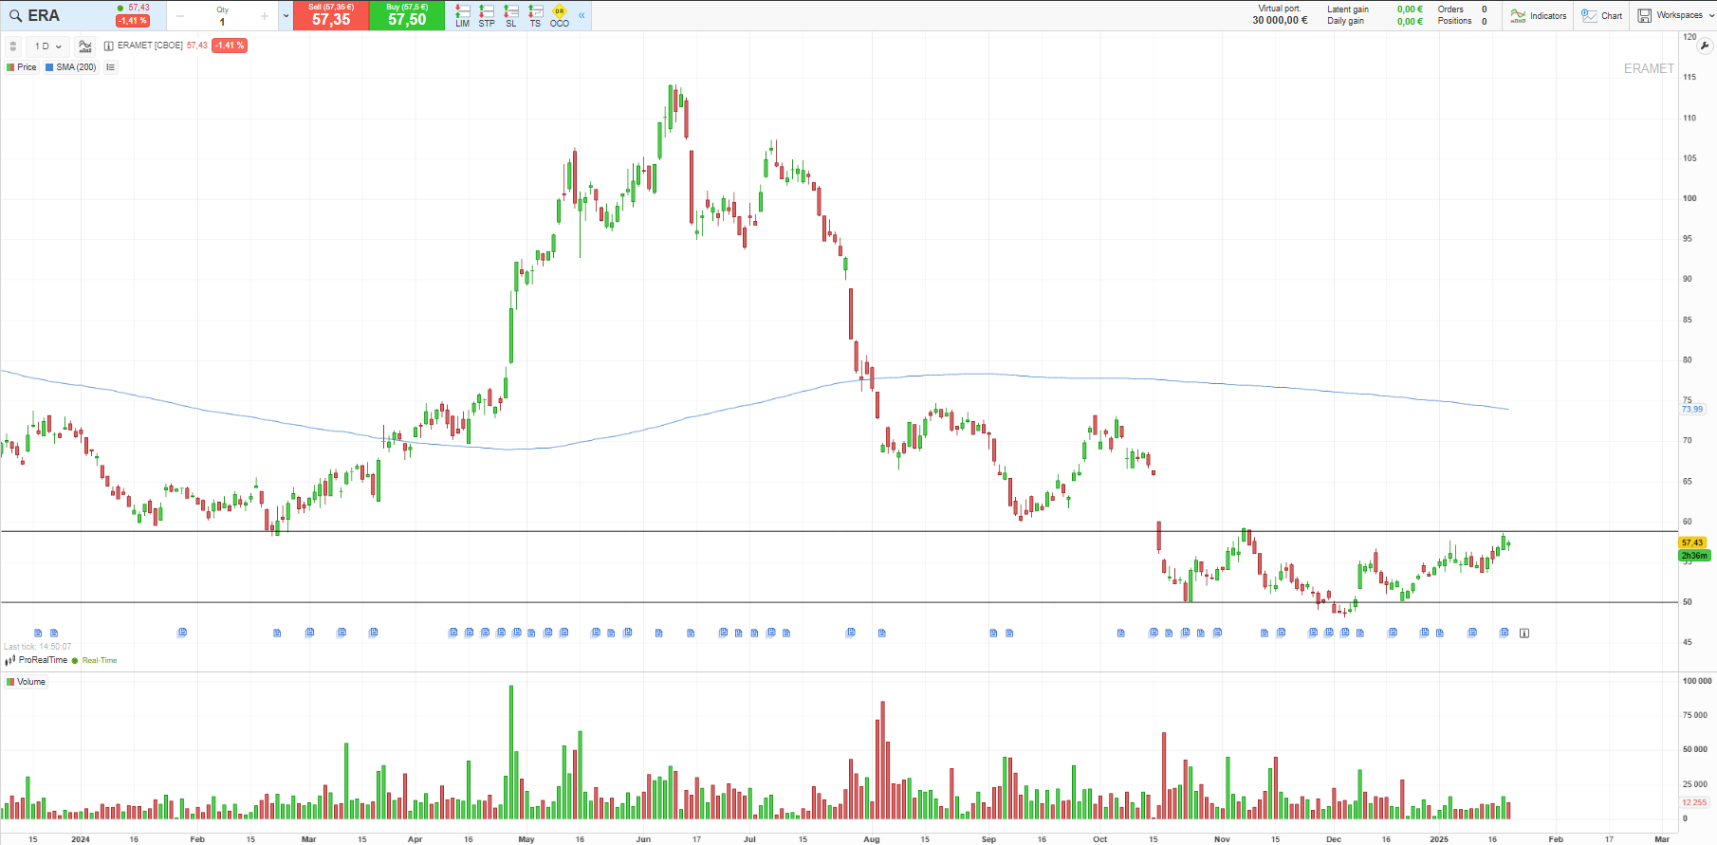Click the green Buy 57,50 button
Image resolution: width=1717 pixels, height=845 pixels.
click(407, 15)
